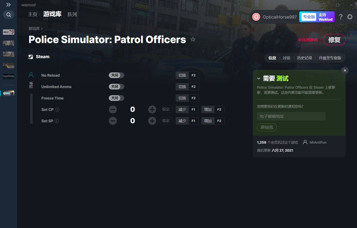The width and height of the screenshot is (357, 228).
Task: Click No Reload 切换 hotkey button
Action: [187, 75]
